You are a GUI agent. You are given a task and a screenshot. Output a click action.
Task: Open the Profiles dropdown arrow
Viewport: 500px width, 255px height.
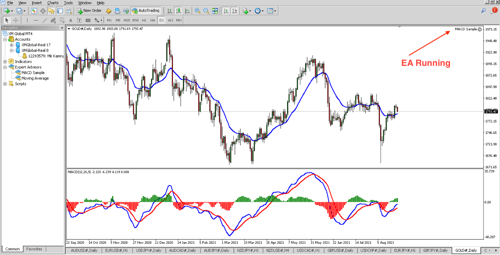click(24, 11)
